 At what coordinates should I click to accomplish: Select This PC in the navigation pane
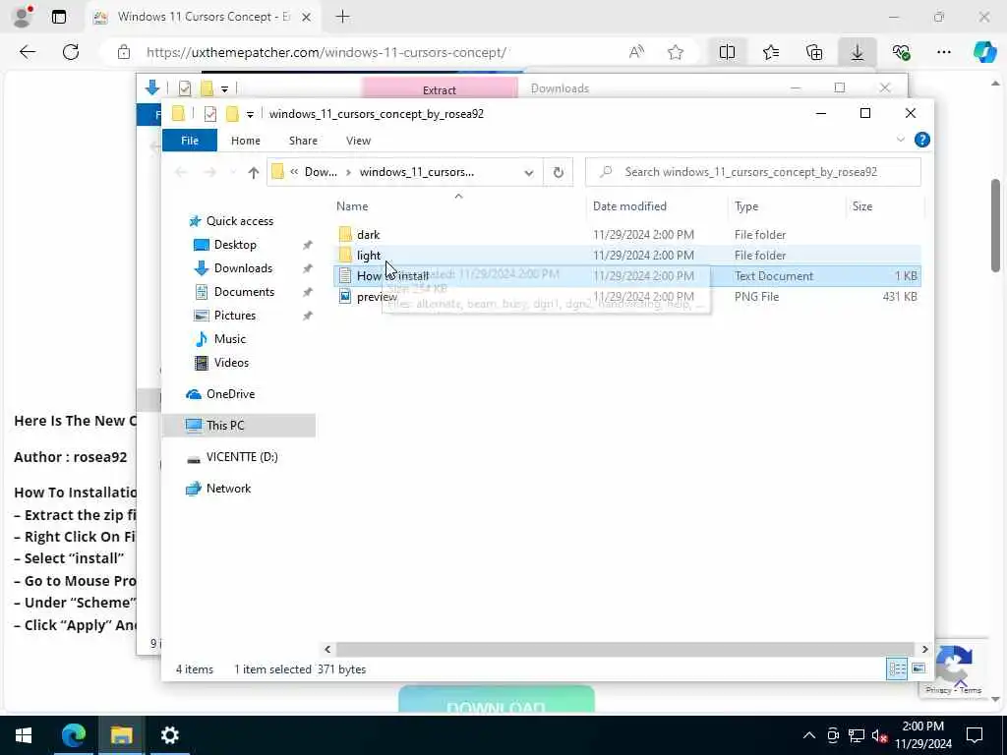pyautogui.click(x=225, y=425)
